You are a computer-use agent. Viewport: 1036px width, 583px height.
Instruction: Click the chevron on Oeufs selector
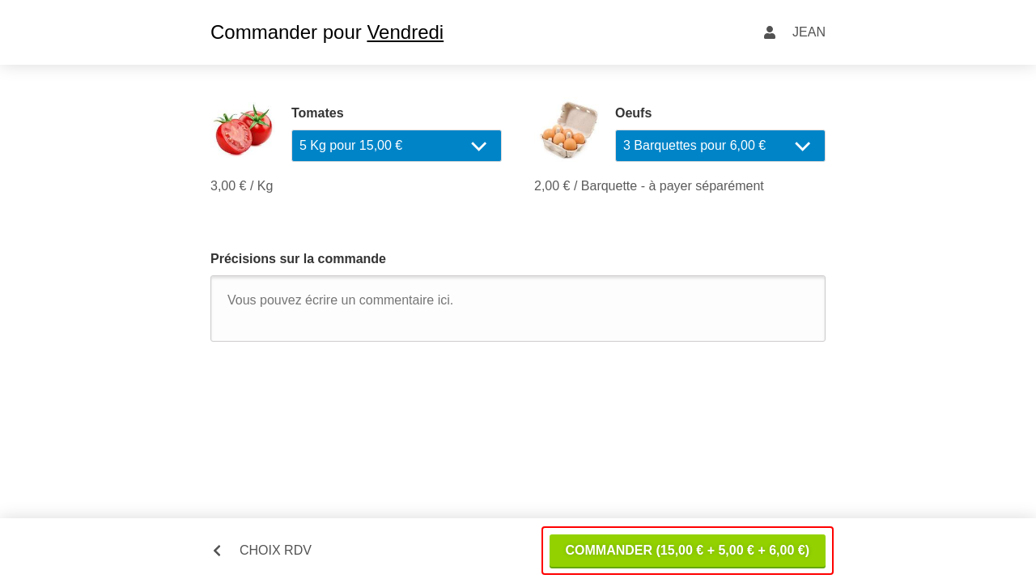802,147
